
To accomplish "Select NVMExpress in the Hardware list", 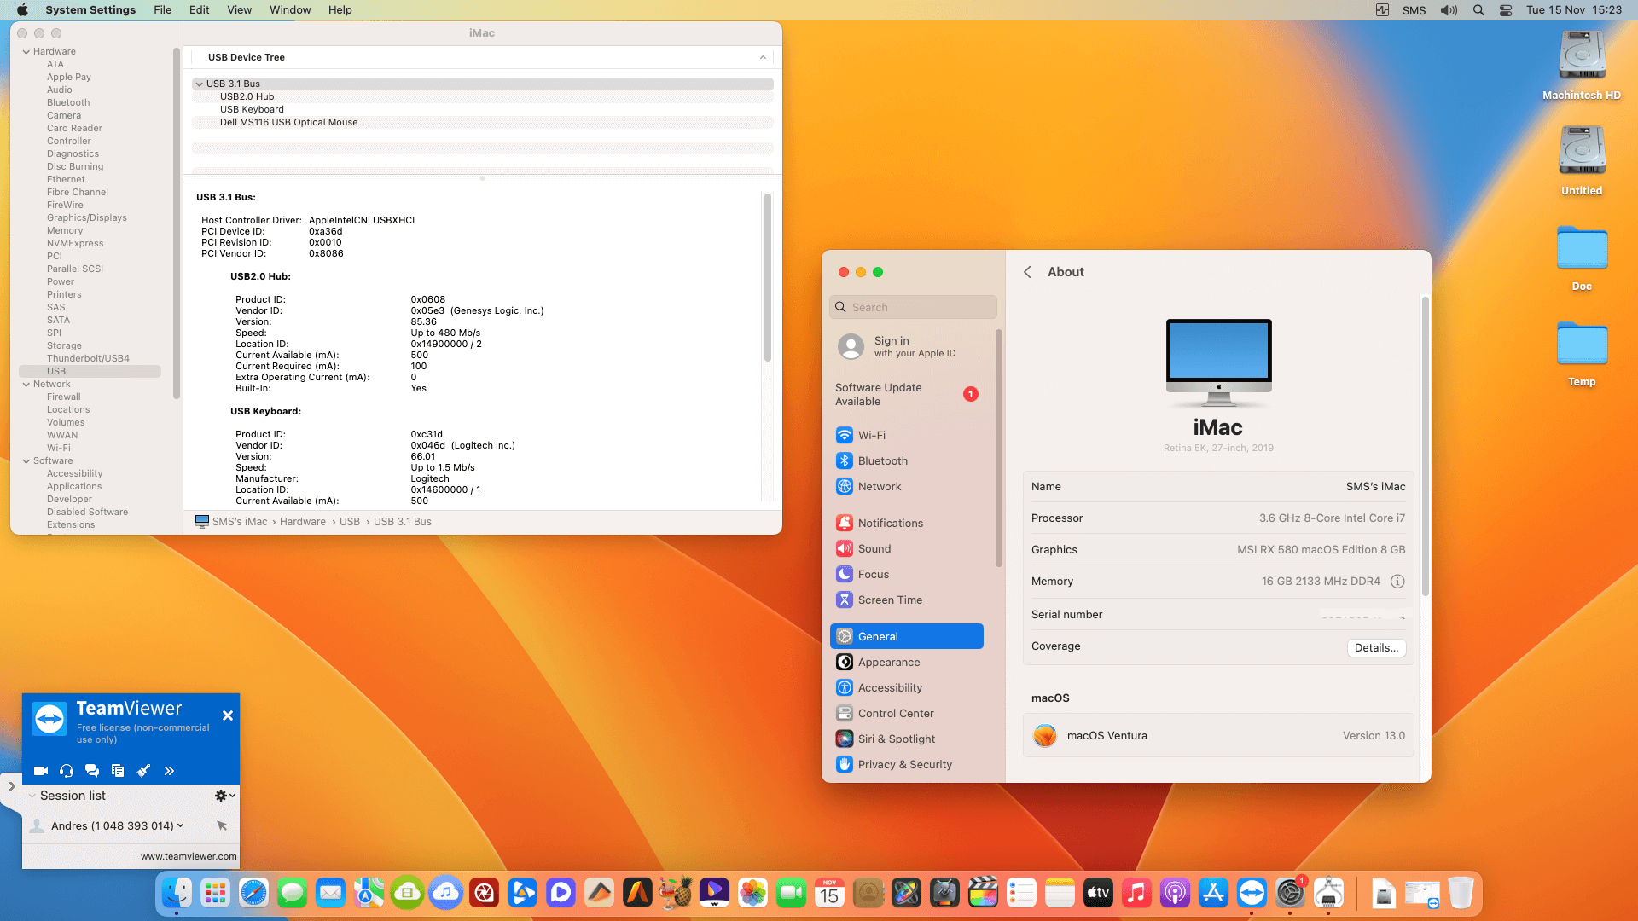I will 75,244.
